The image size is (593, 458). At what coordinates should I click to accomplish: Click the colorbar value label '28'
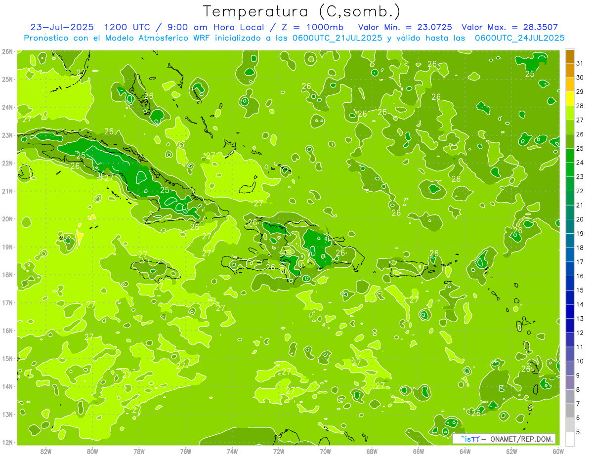580,106
